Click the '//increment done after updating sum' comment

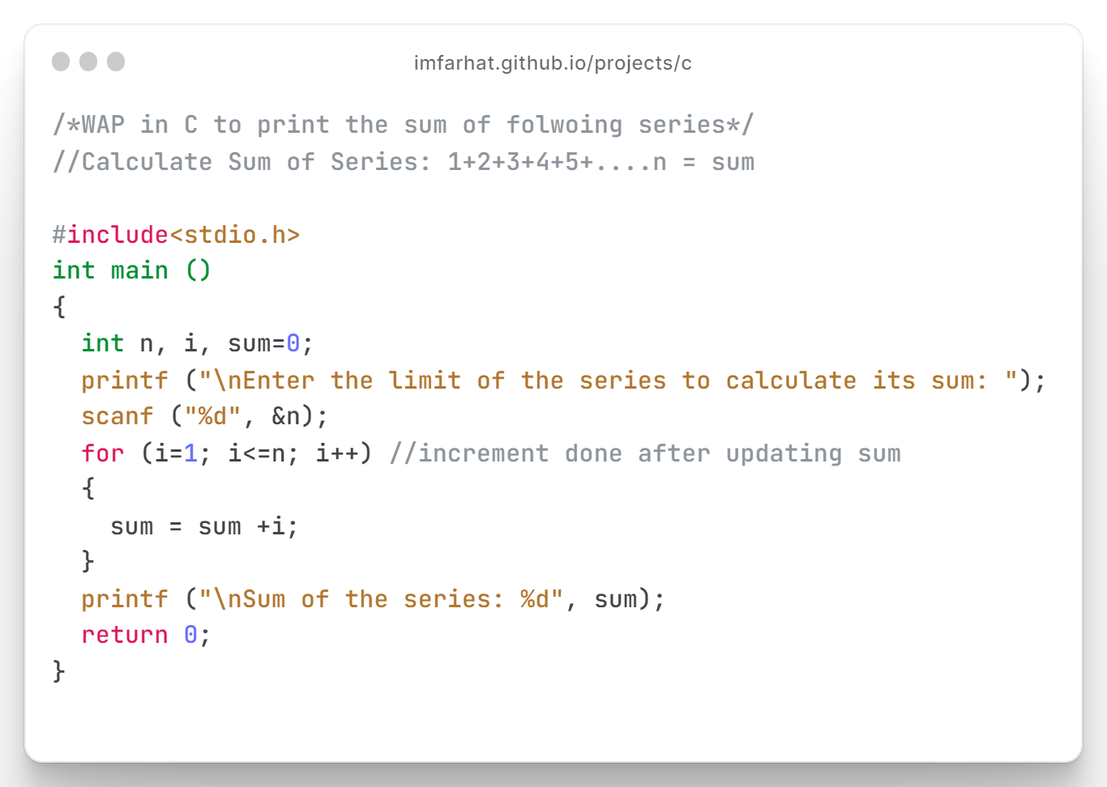pyautogui.click(x=645, y=453)
